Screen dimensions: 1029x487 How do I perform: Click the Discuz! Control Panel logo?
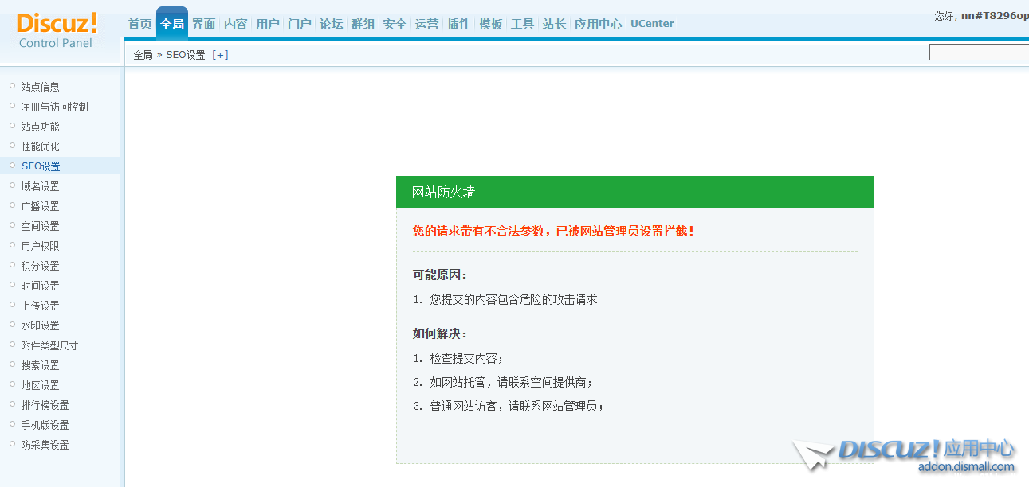click(56, 30)
